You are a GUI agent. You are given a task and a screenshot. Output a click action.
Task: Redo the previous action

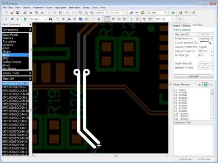74,13
